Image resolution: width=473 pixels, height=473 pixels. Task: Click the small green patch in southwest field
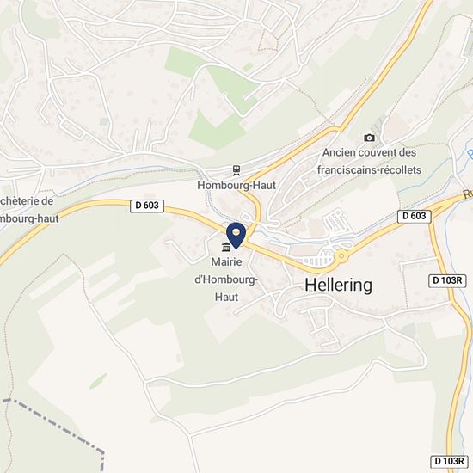coord(98,381)
